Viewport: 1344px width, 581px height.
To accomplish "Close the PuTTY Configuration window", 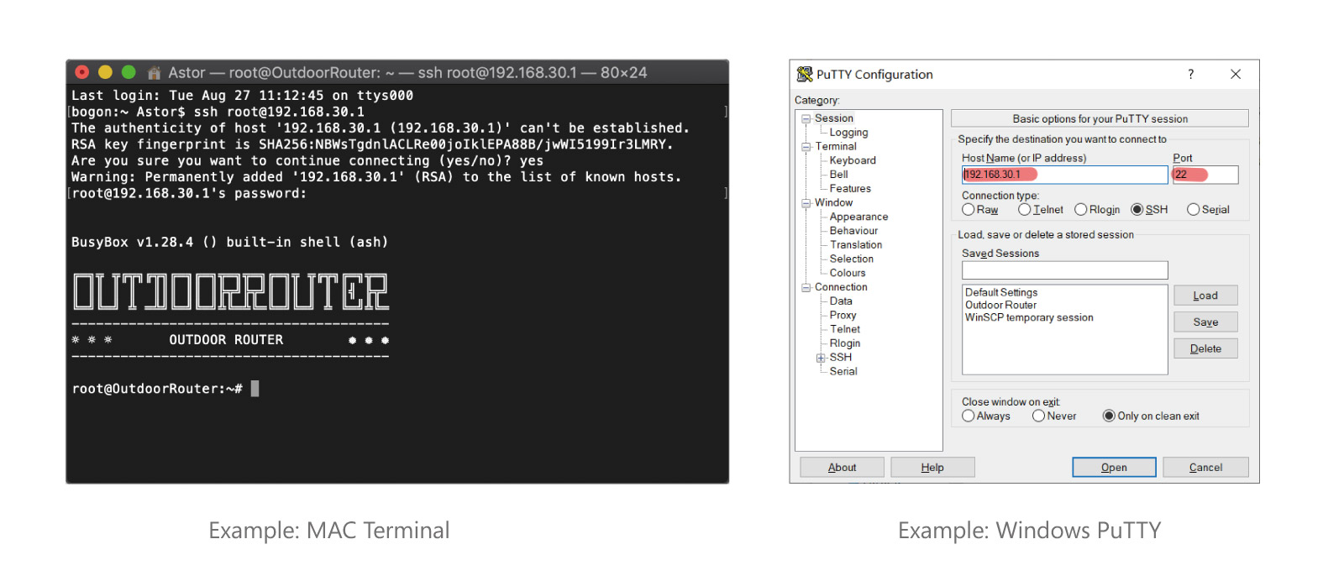I will [1235, 74].
